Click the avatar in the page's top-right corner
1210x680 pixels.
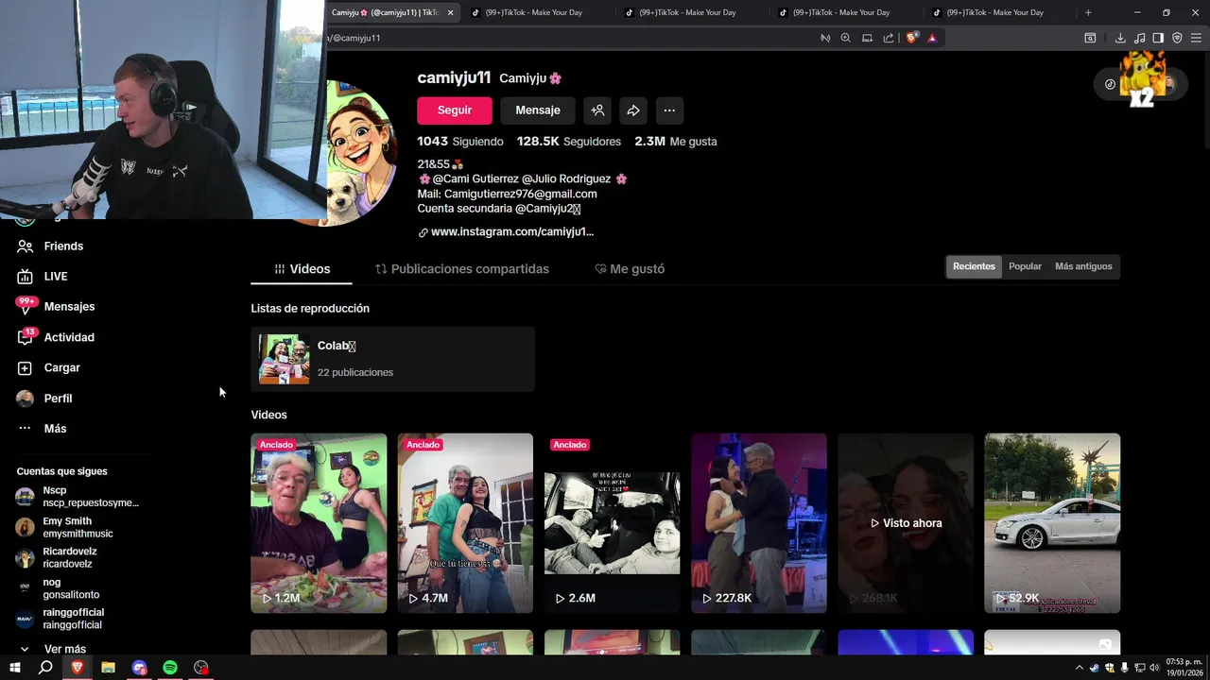pyautogui.click(x=1168, y=84)
